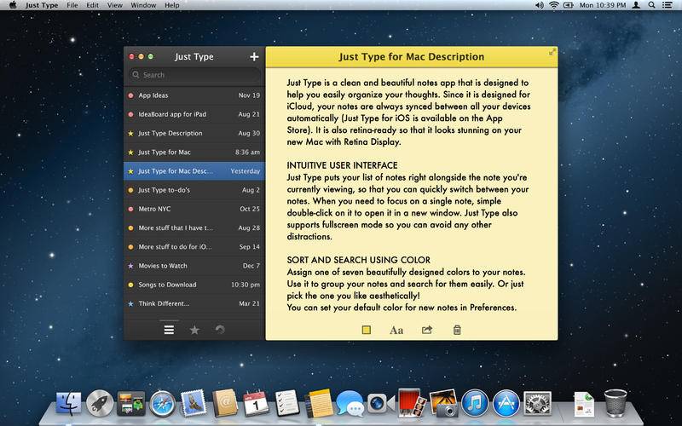682x426 pixels.
Task: Click the undo arrow icon in sidebar
Action: (220, 330)
